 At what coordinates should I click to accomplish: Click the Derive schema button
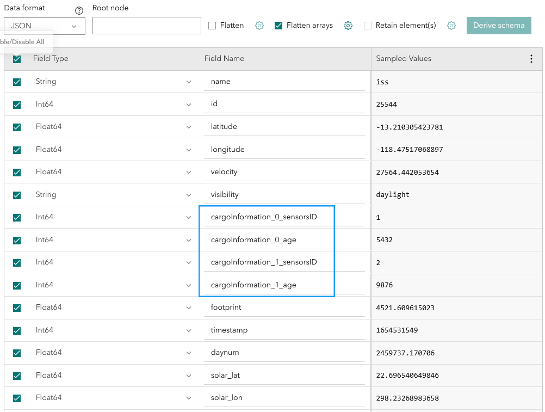(498, 25)
